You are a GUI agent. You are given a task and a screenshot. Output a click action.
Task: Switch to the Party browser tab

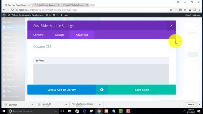click(x=46, y=5)
